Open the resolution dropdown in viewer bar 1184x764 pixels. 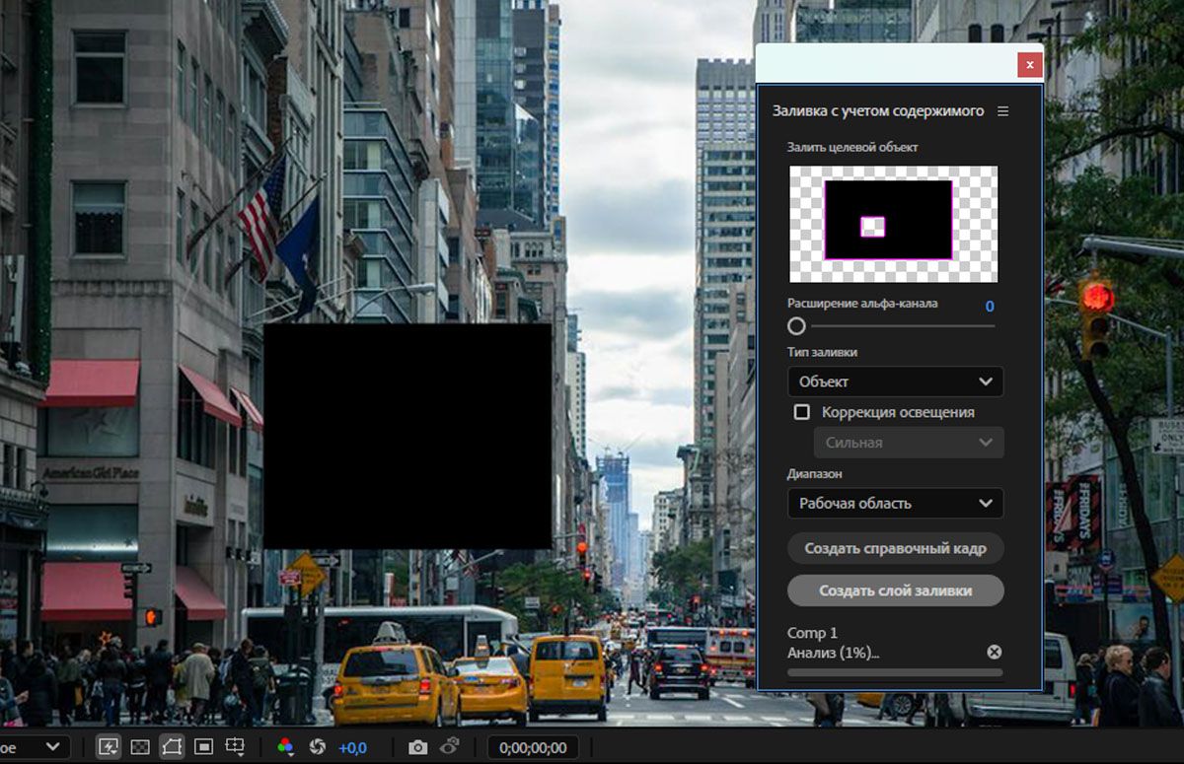[x=35, y=747]
